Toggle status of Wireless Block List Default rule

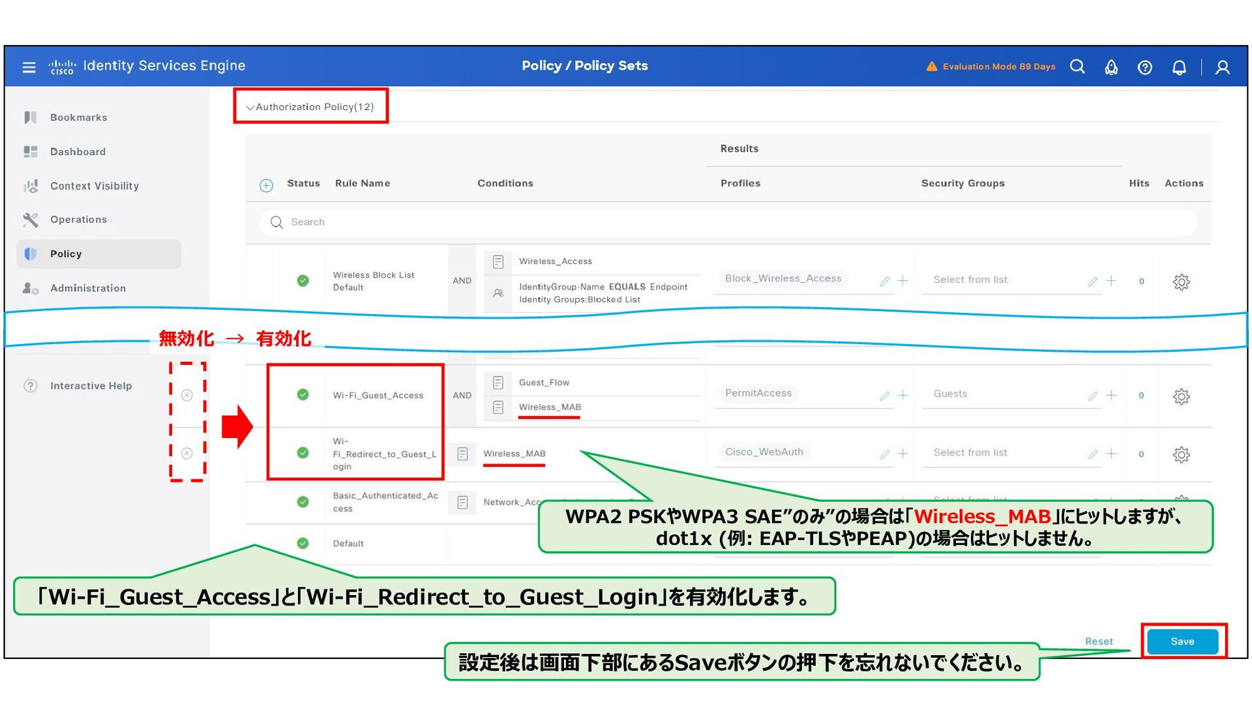click(x=303, y=280)
